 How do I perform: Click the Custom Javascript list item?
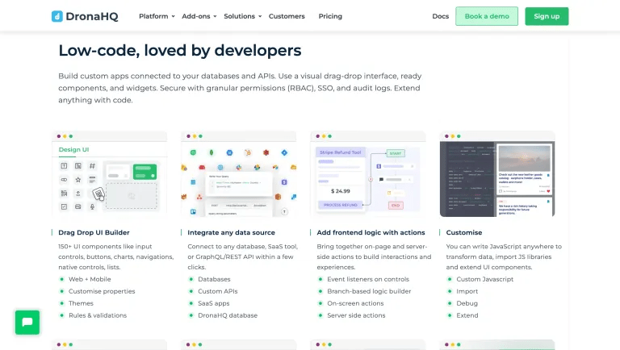tap(484, 279)
